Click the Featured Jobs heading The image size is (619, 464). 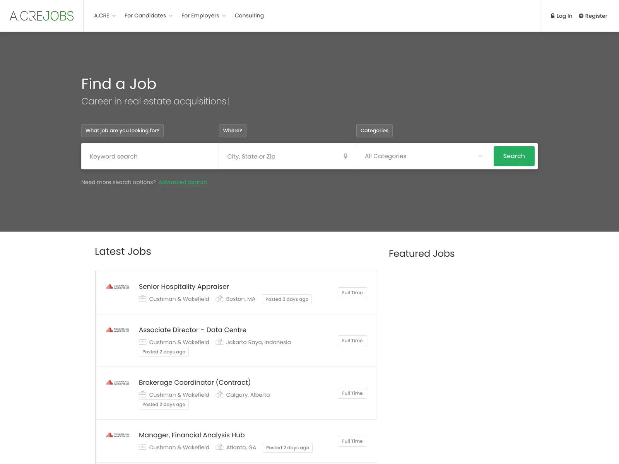pos(422,254)
